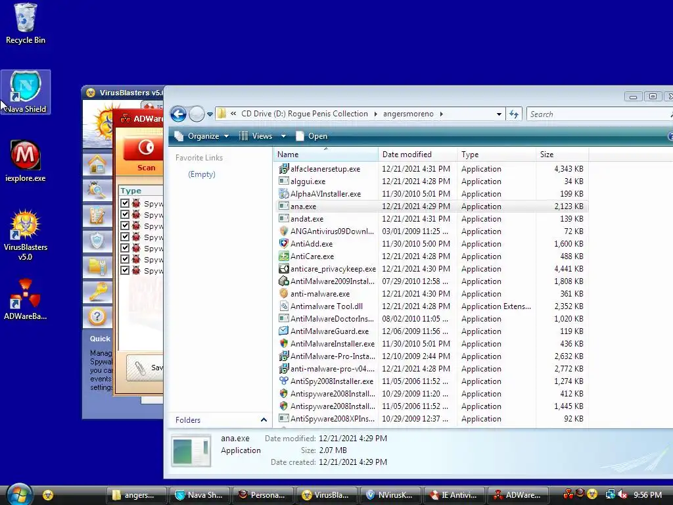Image resolution: width=673 pixels, height=505 pixels.
Task: Click the Open toolbar button
Action: [x=312, y=136]
